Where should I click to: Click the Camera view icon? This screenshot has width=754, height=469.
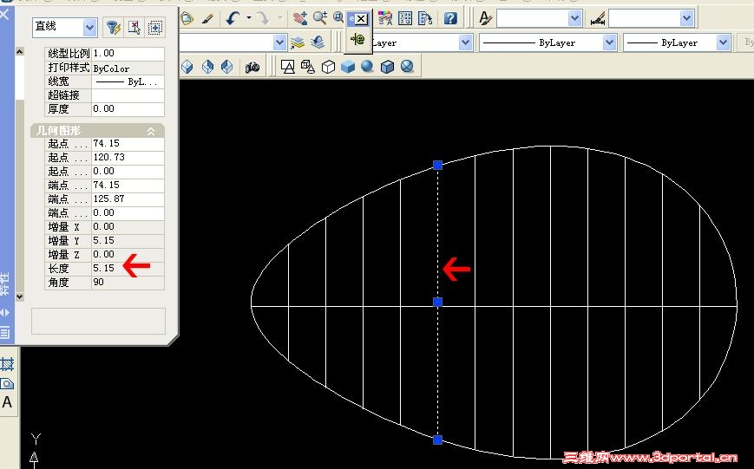pos(252,67)
